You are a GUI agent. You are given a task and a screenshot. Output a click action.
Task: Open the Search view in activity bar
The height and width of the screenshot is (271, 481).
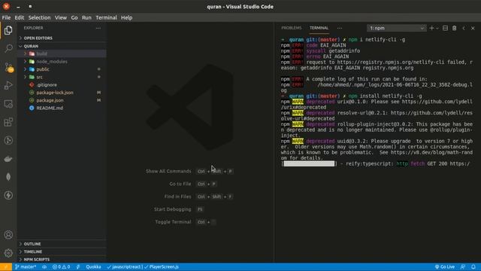[8, 48]
